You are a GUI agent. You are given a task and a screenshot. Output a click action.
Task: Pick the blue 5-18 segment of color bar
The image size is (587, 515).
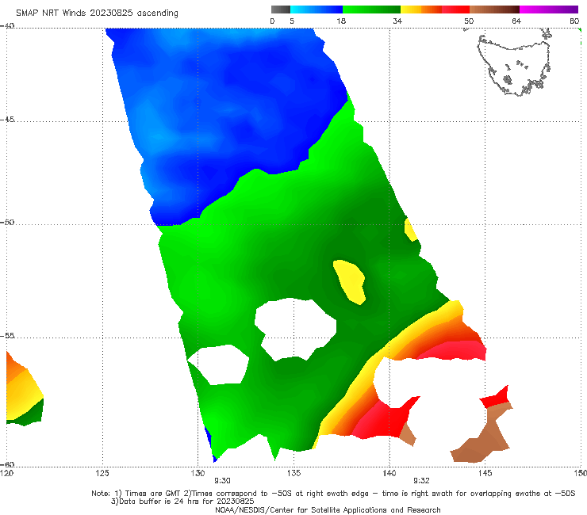pos(317,10)
